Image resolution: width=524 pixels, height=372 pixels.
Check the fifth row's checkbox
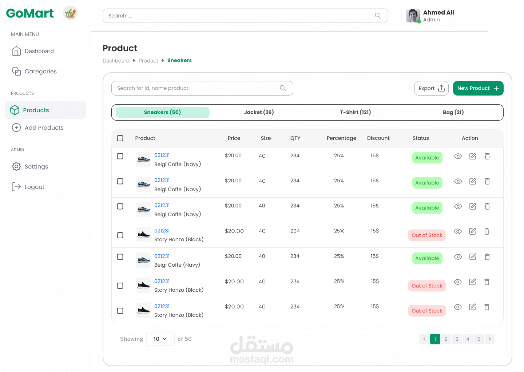pyautogui.click(x=120, y=257)
